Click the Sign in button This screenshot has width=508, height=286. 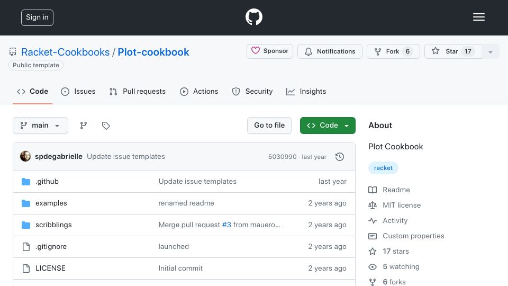(37, 17)
